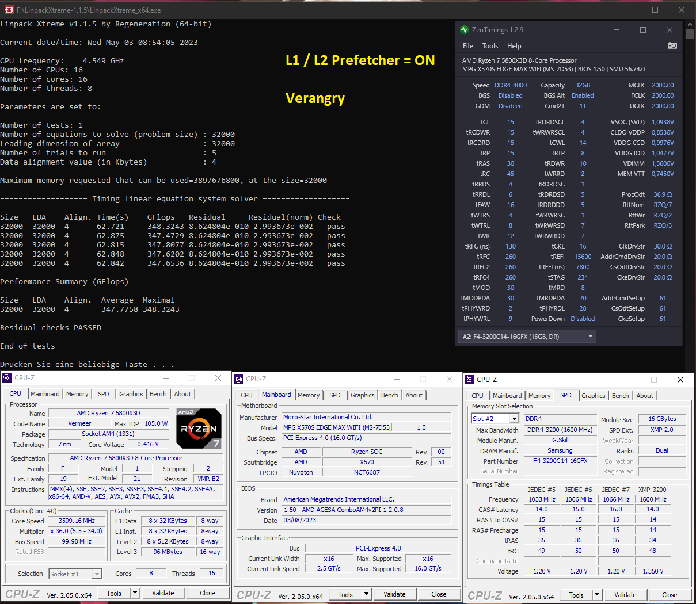Switch to Bench tab in right CPU-Z
Image resolution: width=696 pixels, height=604 pixels.
621,396
